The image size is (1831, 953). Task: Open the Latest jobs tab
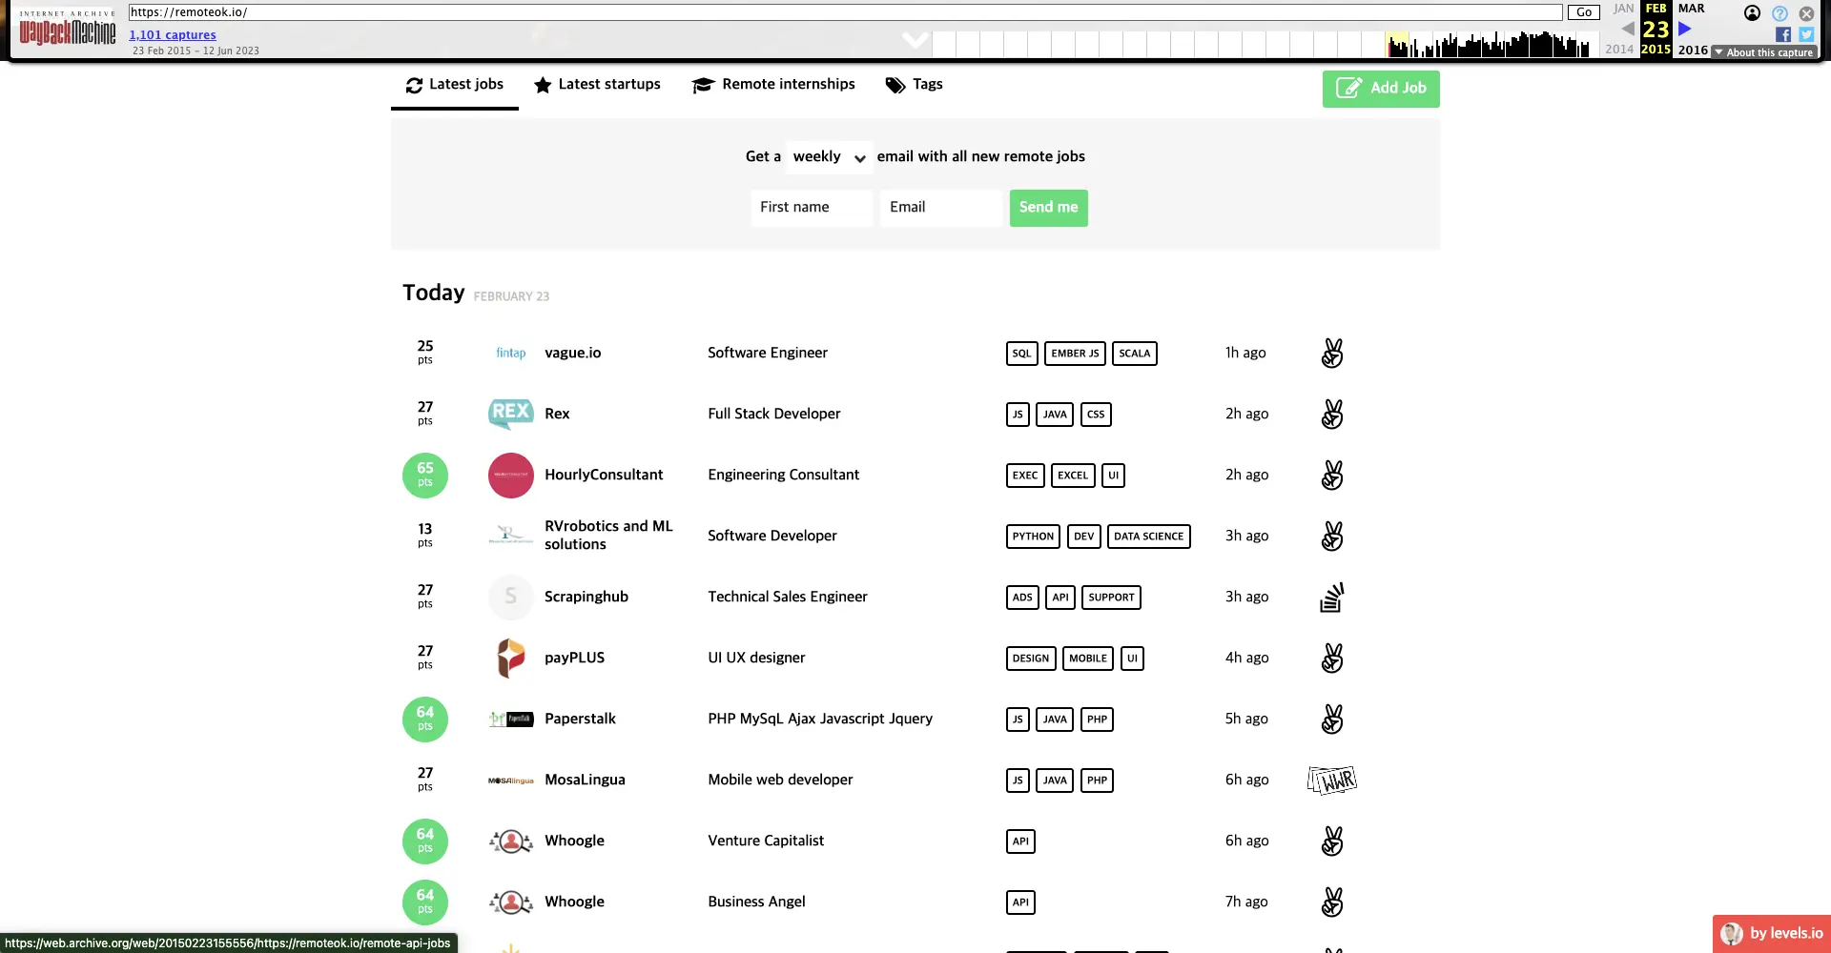(x=455, y=85)
